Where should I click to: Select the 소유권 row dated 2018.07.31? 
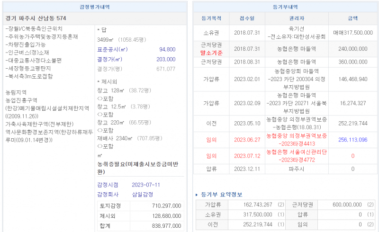tap(211, 32)
